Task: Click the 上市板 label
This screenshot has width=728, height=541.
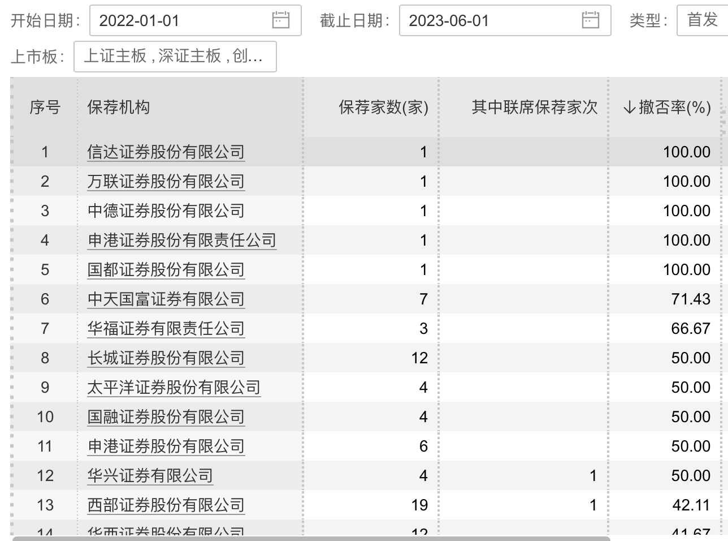Action: click(38, 57)
